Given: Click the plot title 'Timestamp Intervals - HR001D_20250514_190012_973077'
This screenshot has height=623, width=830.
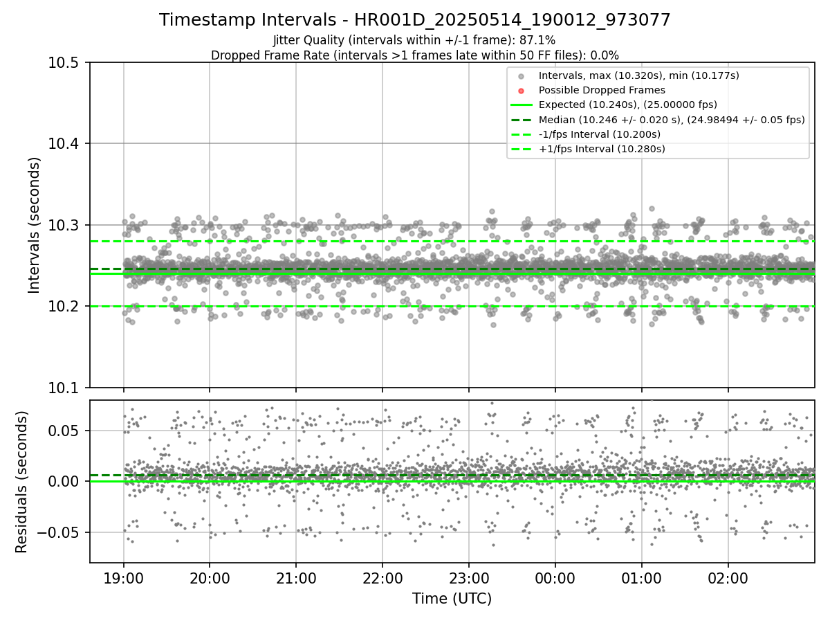Looking at the screenshot, I should (x=415, y=20).
